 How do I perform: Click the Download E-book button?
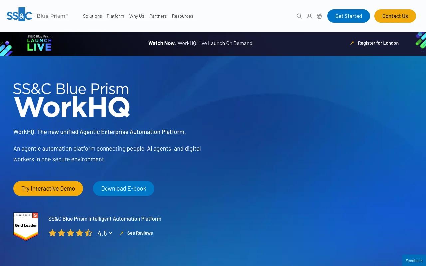pyautogui.click(x=123, y=188)
